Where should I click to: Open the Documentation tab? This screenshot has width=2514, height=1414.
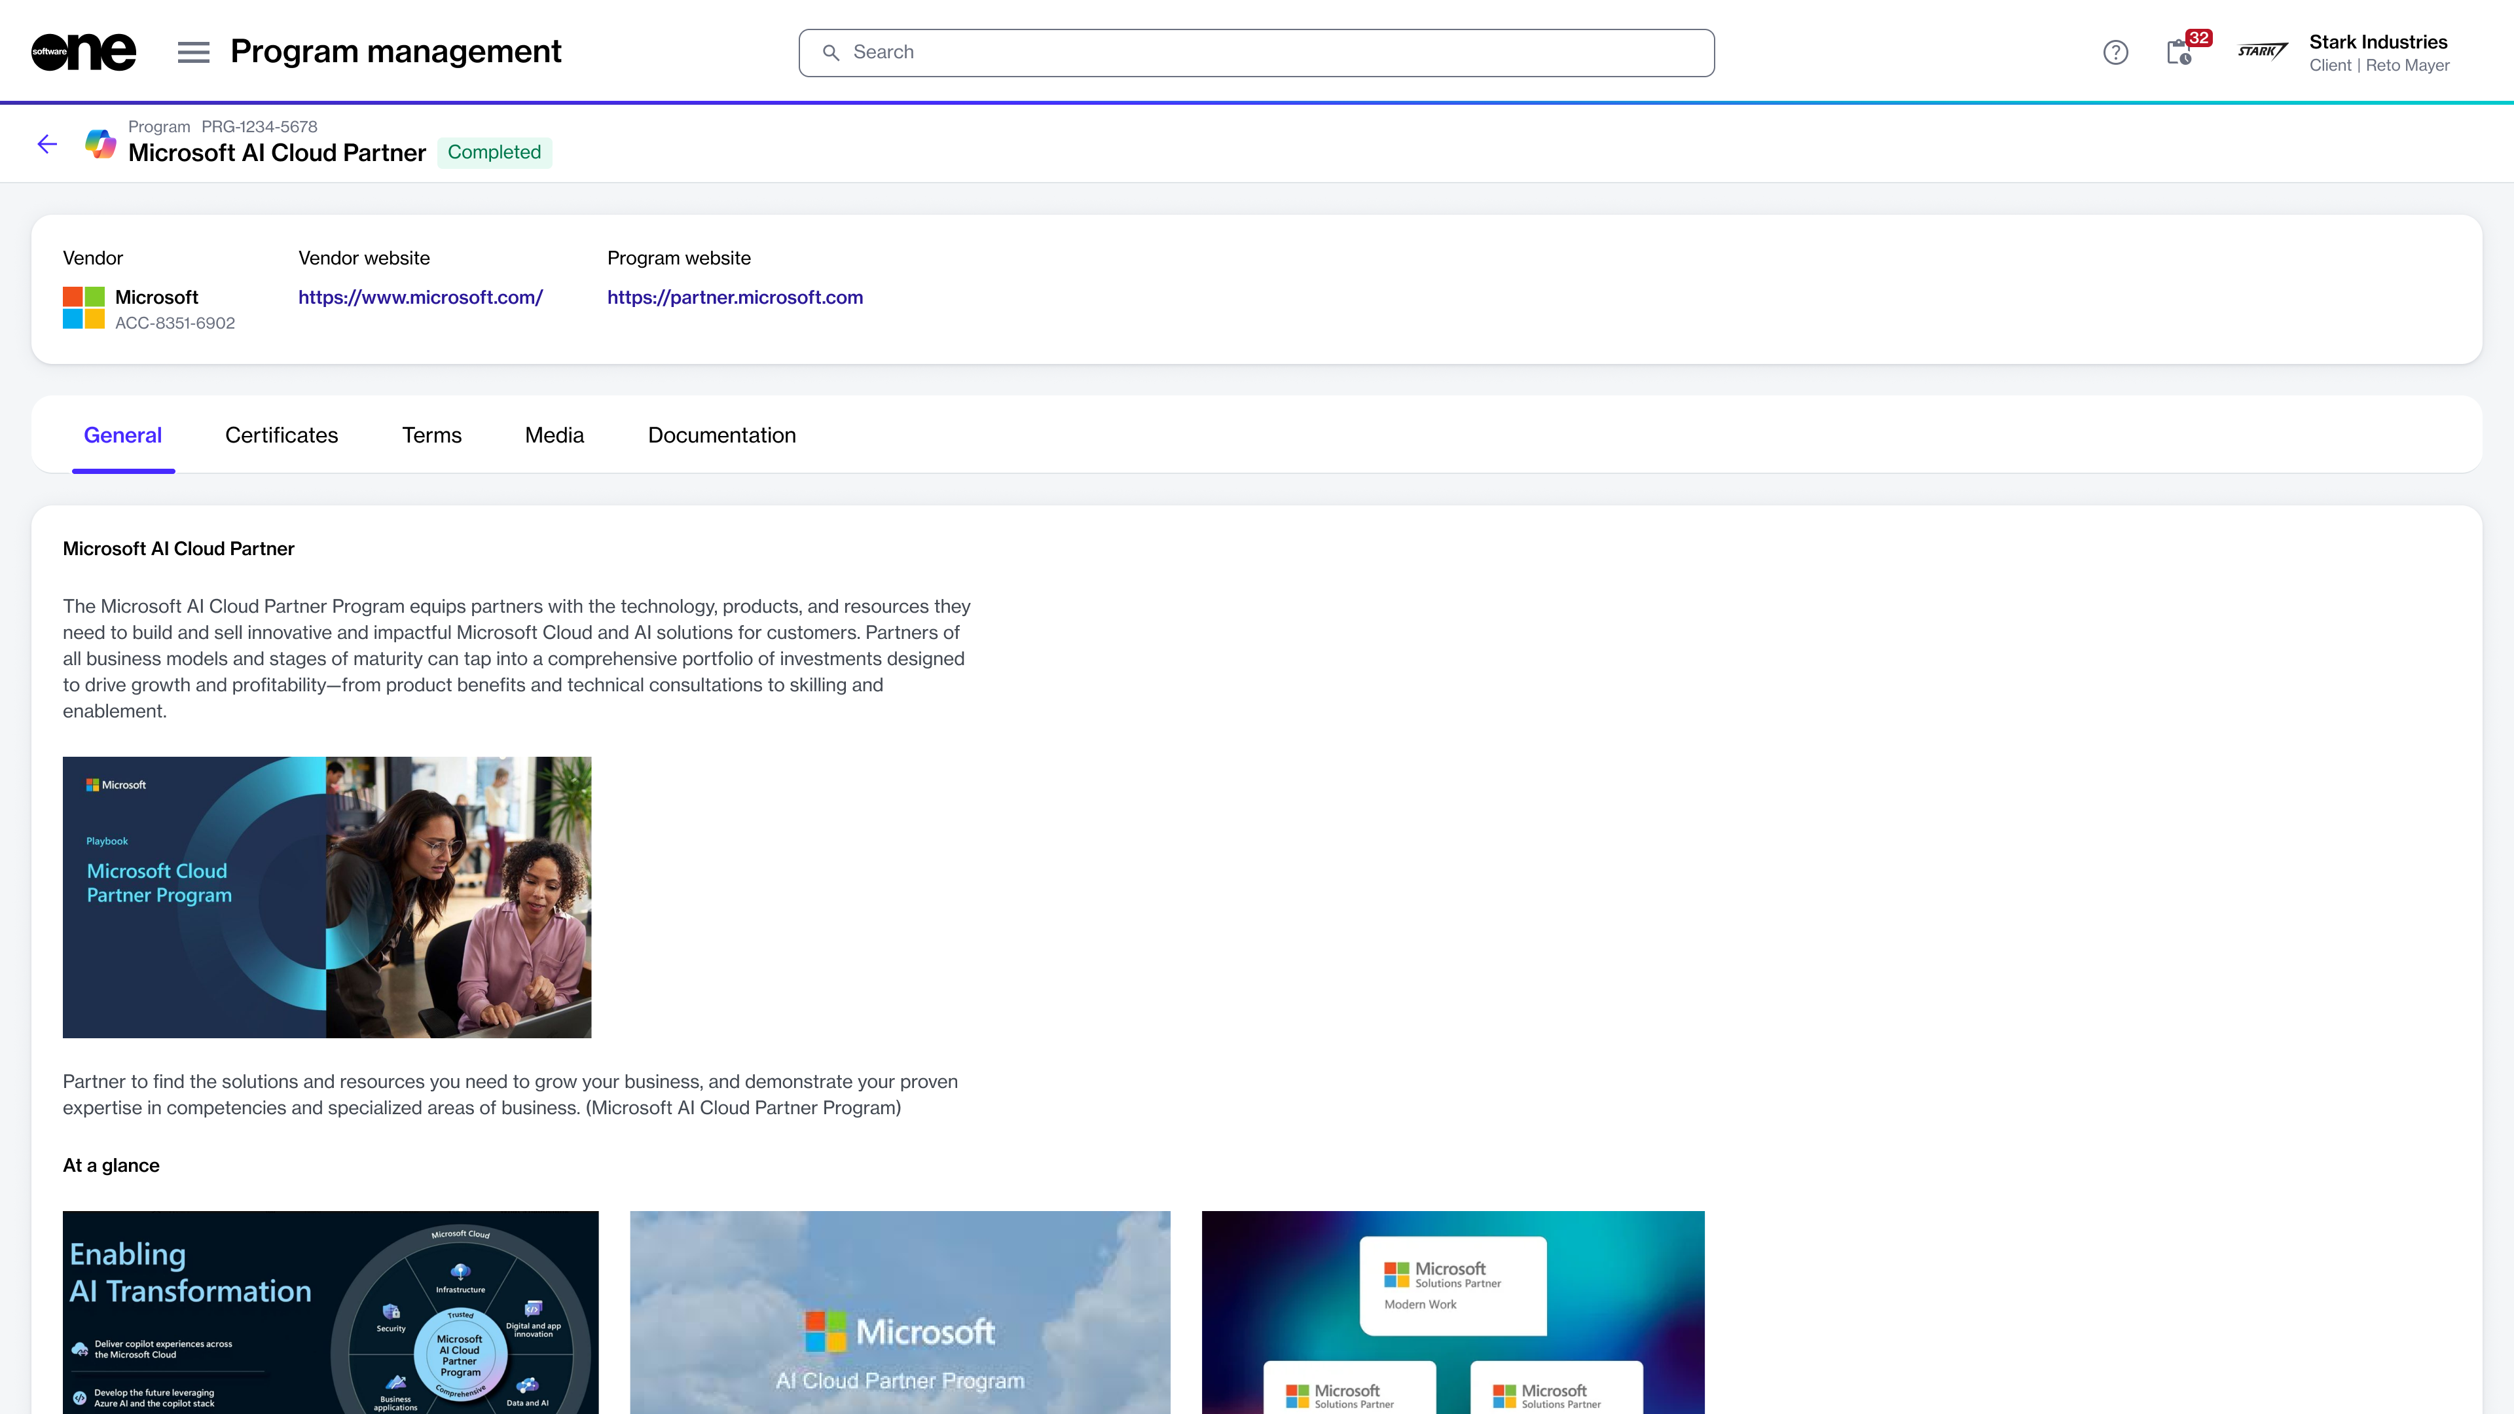coord(721,435)
